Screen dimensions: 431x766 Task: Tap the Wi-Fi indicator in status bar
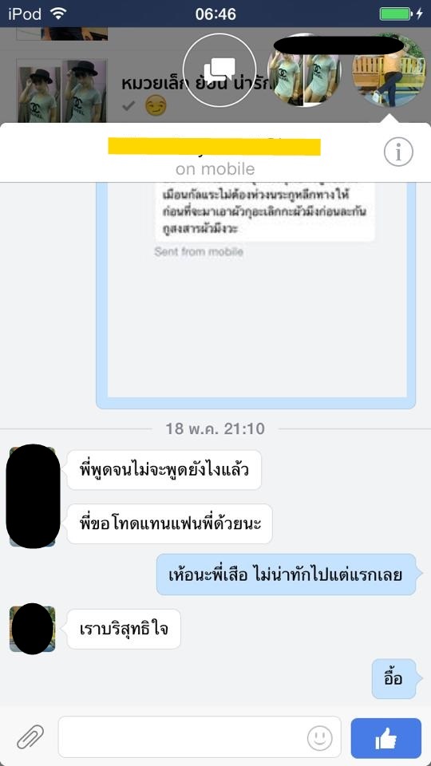pyautogui.click(x=58, y=14)
